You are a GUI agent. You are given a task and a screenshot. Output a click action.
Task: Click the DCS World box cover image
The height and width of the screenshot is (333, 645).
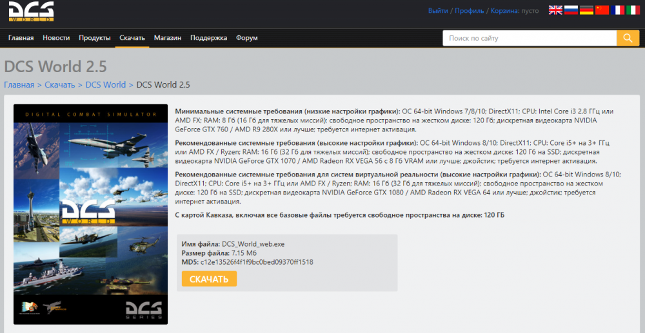(90, 214)
